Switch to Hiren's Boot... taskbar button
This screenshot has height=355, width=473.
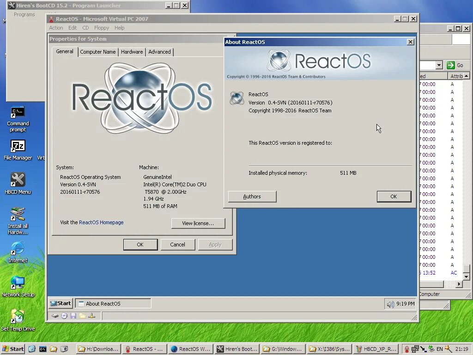click(237, 349)
